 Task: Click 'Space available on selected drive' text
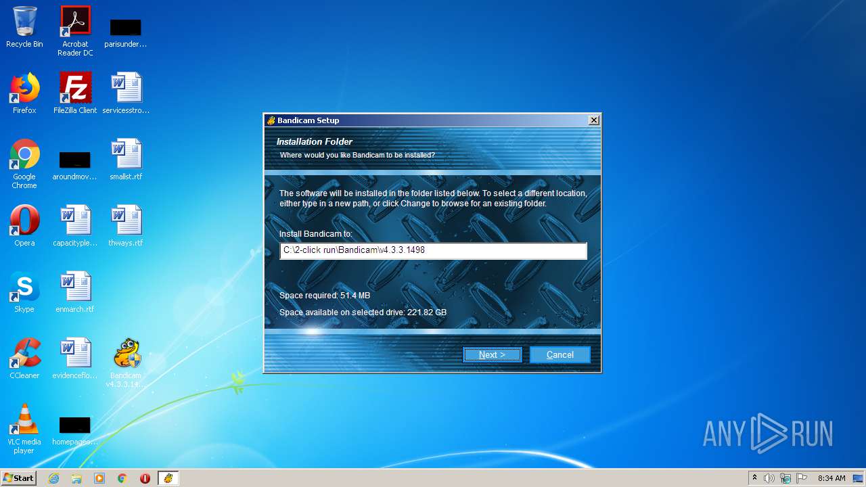(x=363, y=312)
